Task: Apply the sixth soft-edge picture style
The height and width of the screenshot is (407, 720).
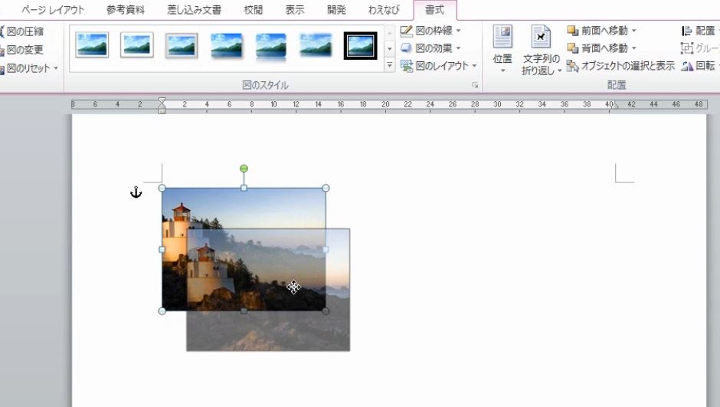Action: [x=316, y=45]
